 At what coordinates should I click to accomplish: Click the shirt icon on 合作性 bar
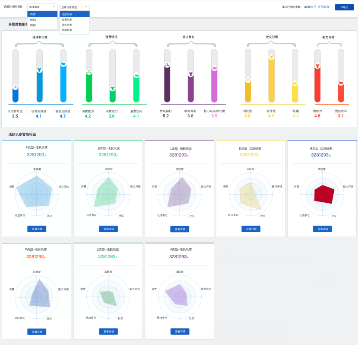click(271, 57)
